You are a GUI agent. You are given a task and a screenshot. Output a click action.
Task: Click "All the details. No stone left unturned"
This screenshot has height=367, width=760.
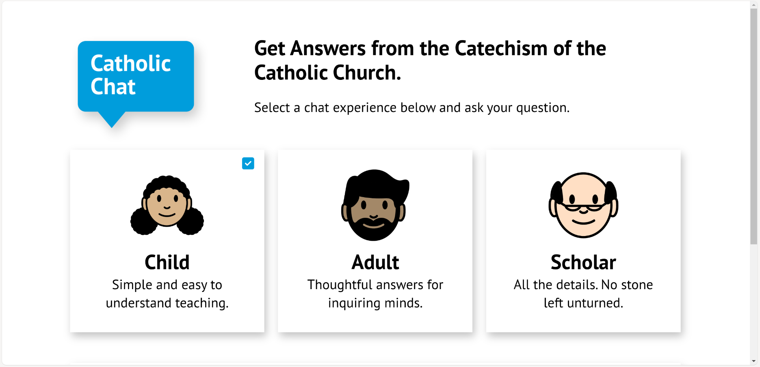click(583, 294)
